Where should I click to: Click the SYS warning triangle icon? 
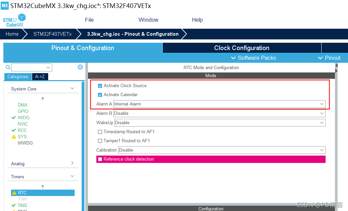(14, 137)
